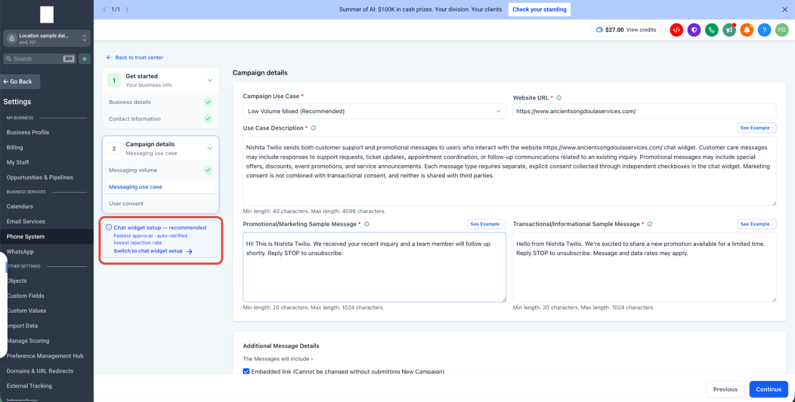Open the red code snippet icon
Image resolution: width=795 pixels, height=402 pixels.
coord(676,30)
